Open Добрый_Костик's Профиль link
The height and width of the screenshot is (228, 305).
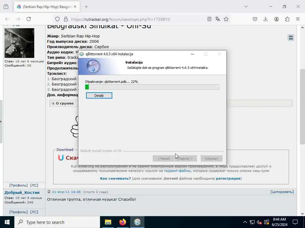point(18,212)
